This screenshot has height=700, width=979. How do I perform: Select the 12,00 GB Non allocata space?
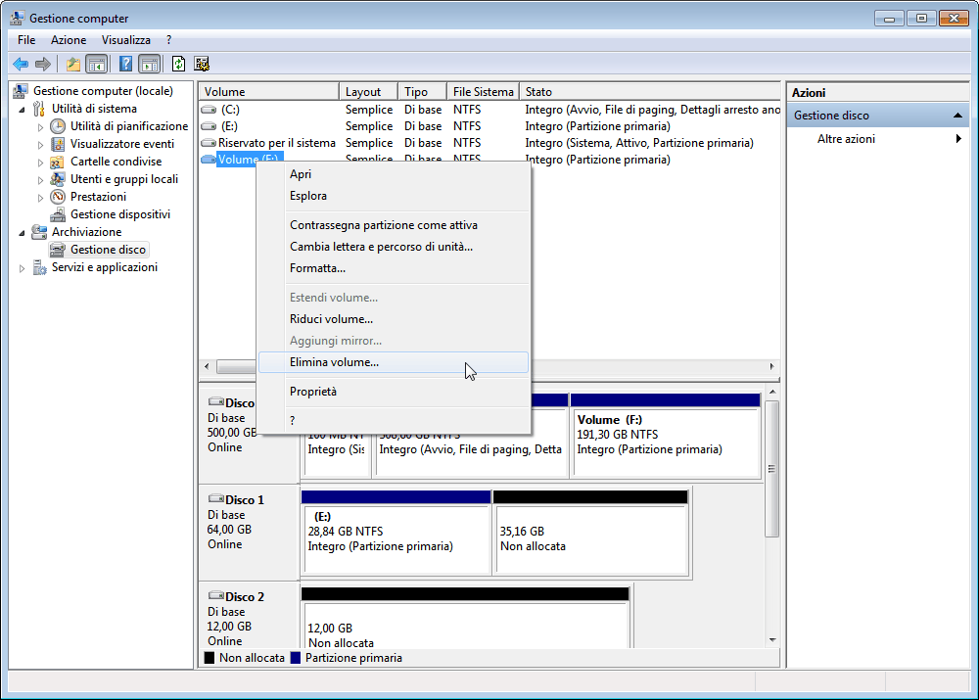click(x=464, y=618)
